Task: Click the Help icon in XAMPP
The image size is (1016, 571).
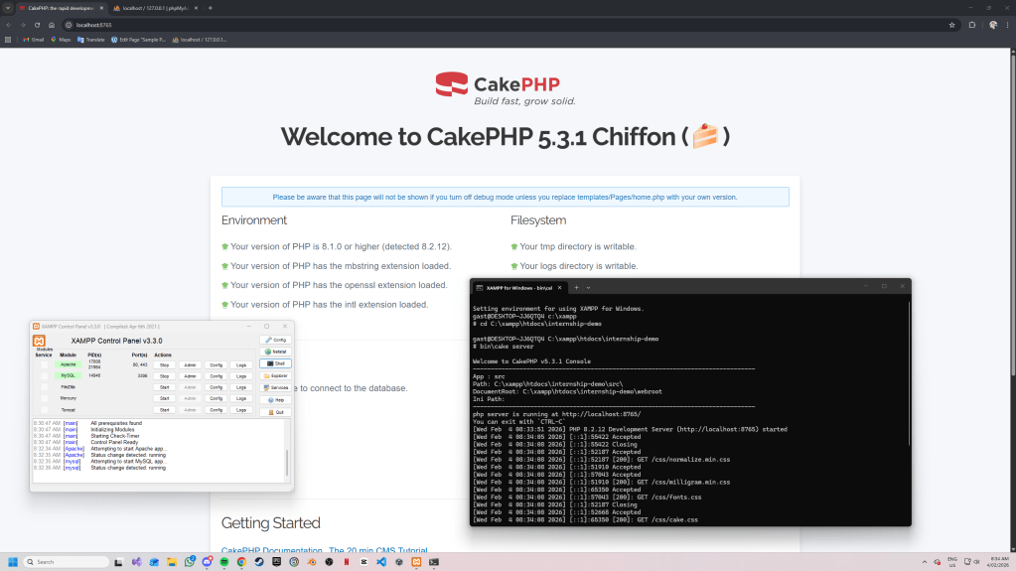Action: 275,399
